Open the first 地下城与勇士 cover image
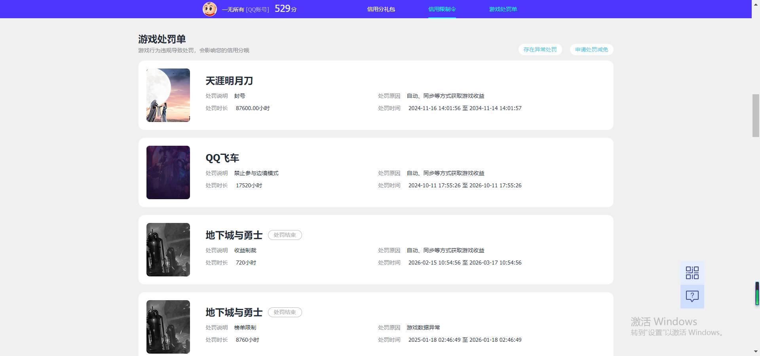 168,249
